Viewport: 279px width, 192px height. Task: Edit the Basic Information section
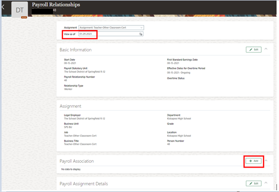click(254, 49)
